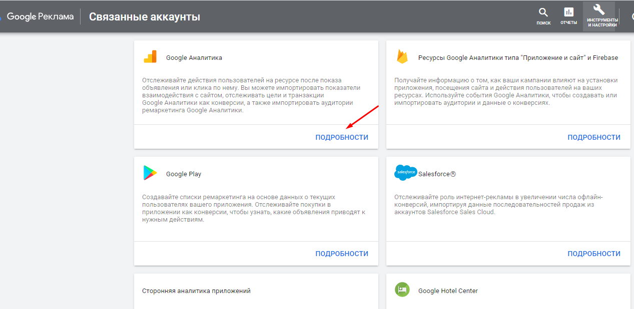
Task: Open ПОДРОБНОСТИ for Firebase resources card
Action: coord(594,137)
